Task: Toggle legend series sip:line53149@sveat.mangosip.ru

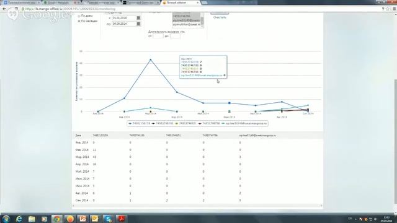Action: 244,123
